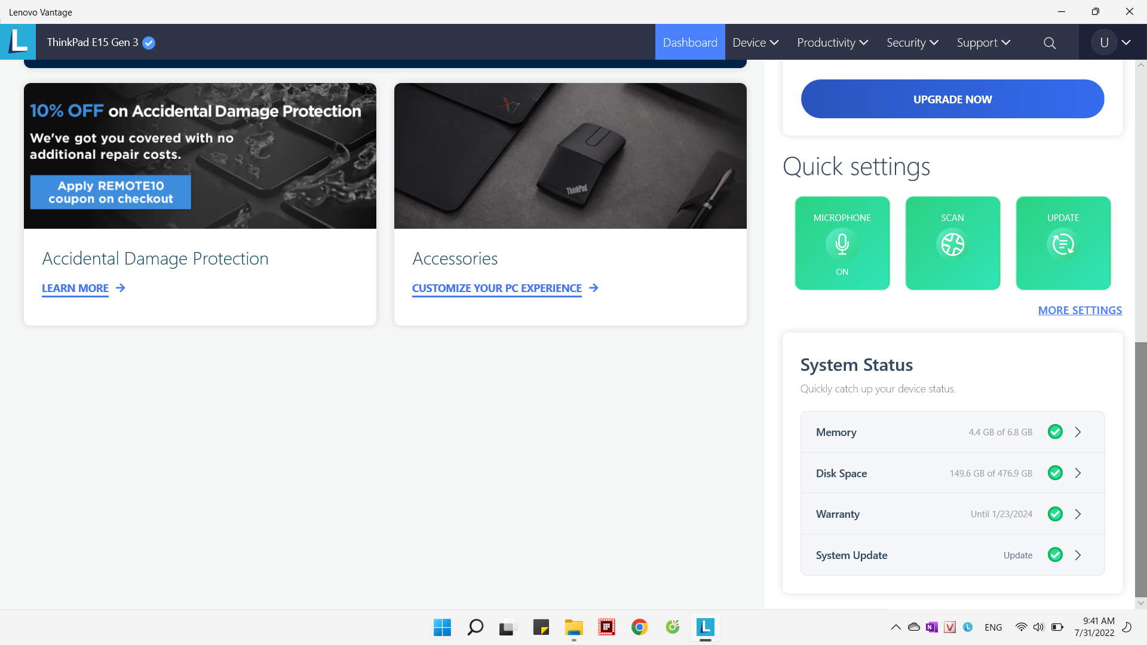Open the Security dropdown menu
1147x645 pixels.
tap(912, 42)
